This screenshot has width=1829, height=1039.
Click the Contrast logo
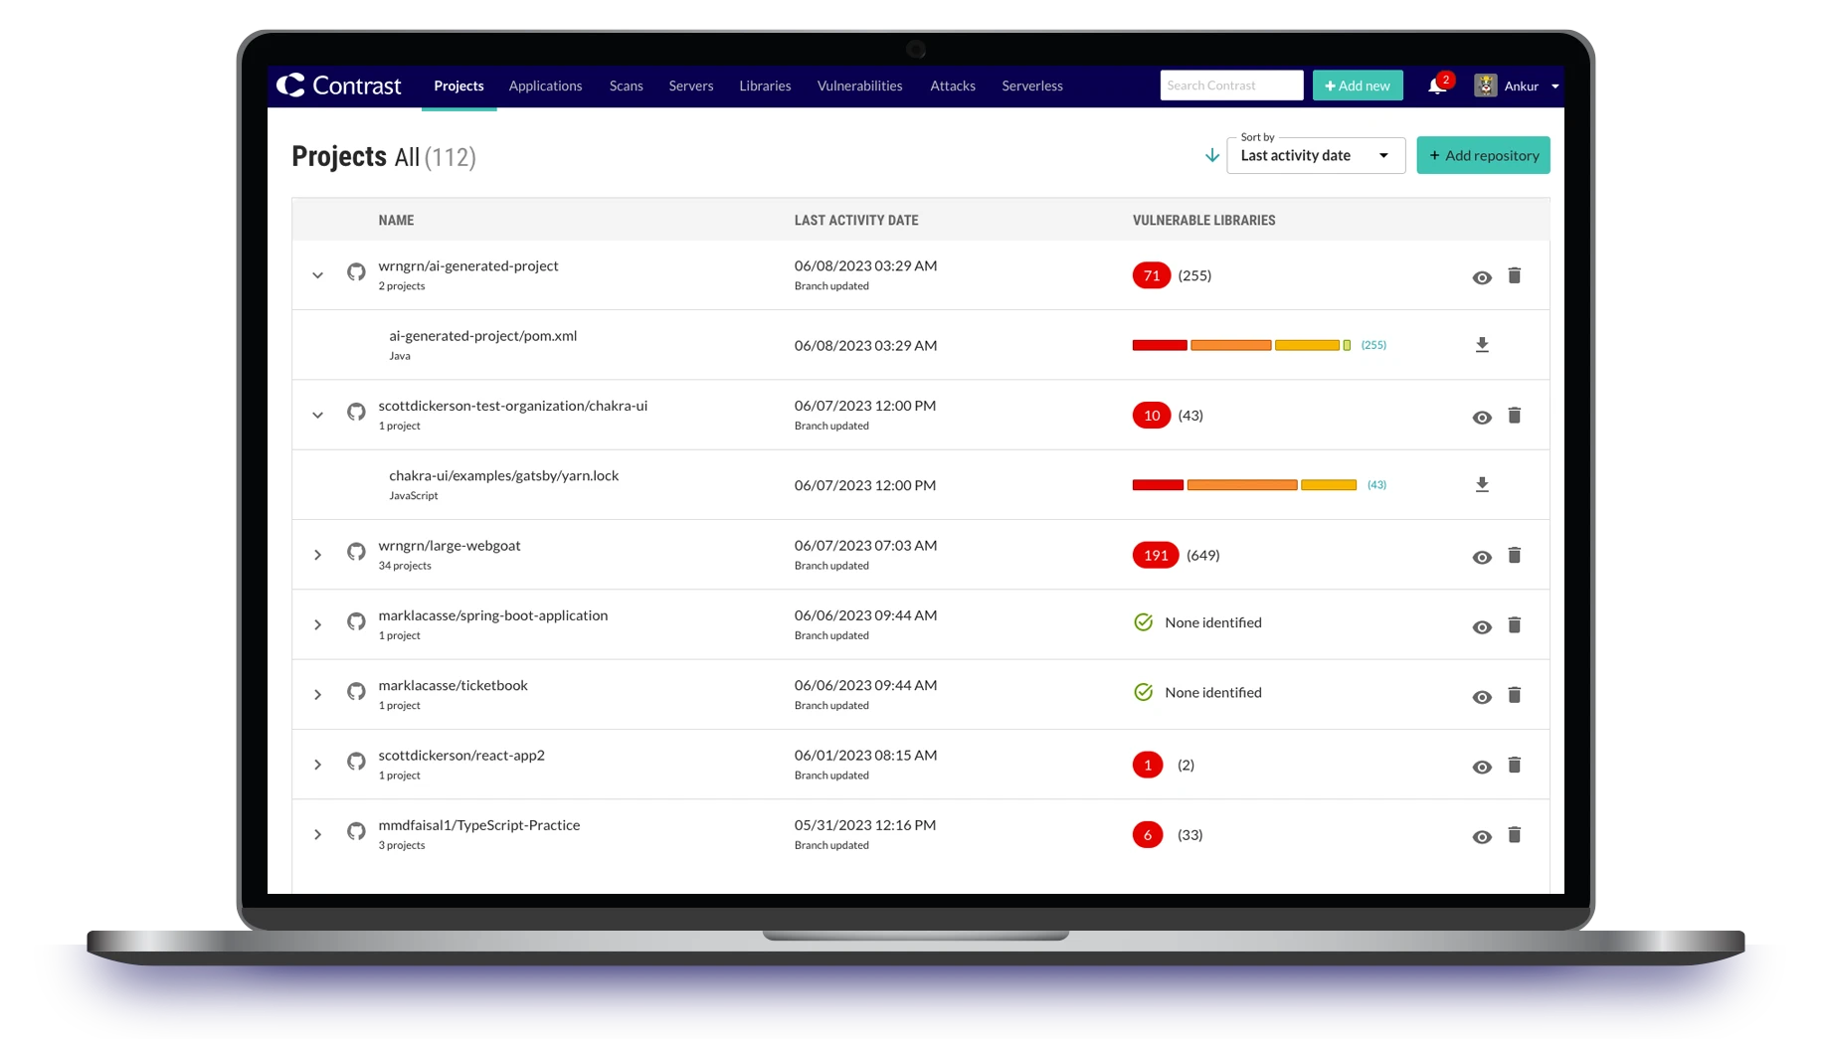[x=339, y=86]
